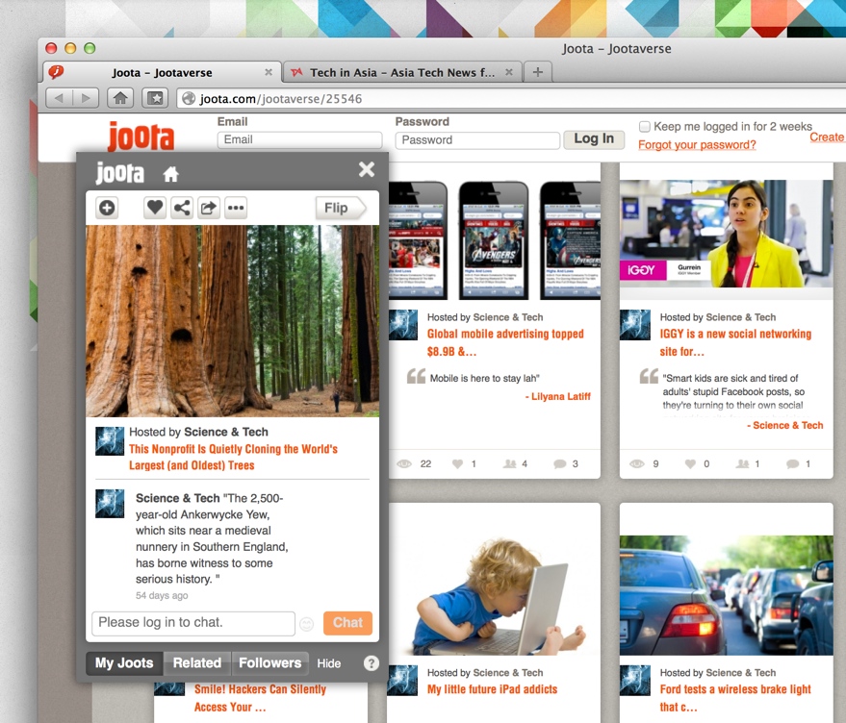Click the car brake lights thumbnail
Screen dimensions: 846x723
[727, 595]
